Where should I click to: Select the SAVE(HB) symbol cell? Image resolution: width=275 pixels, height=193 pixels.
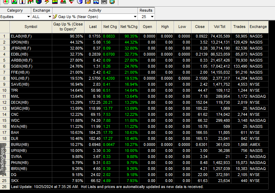click(31, 84)
